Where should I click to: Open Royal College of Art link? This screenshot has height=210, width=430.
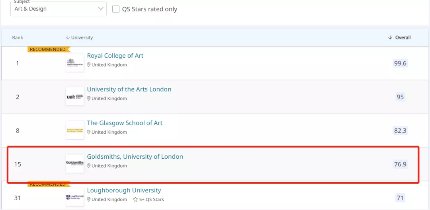coord(115,56)
